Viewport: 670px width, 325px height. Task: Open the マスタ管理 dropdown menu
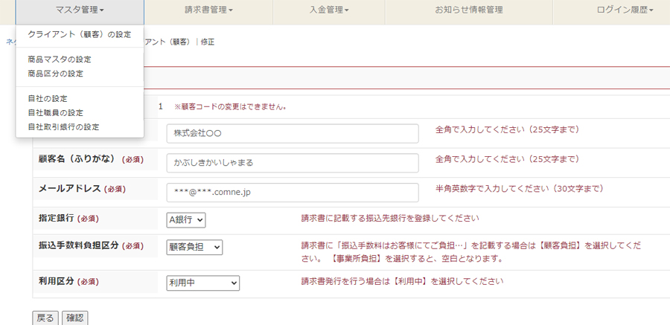pos(80,10)
